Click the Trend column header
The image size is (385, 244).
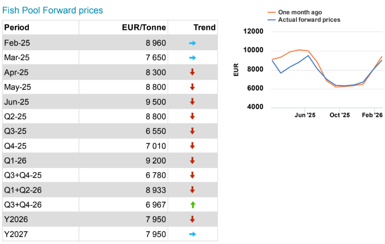[x=204, y=27]
